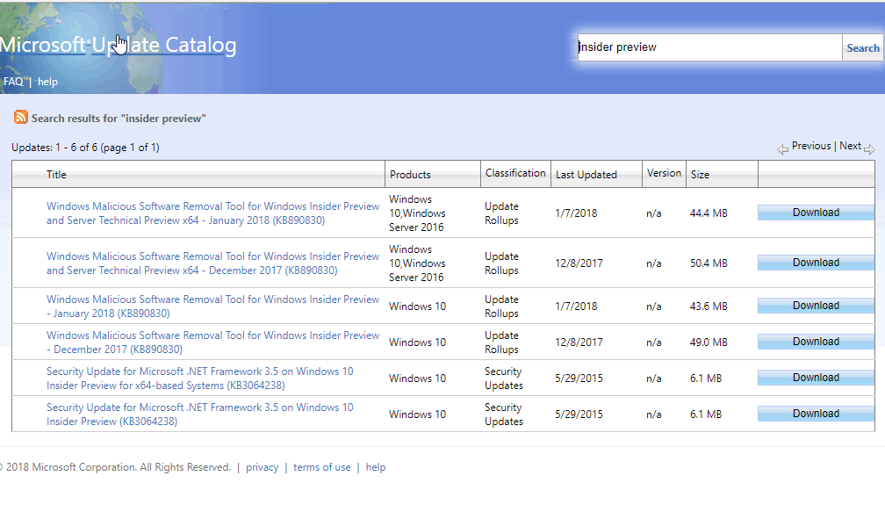Image resolution: width=885 pixels, height=512 pixels.
Task: Select the 50.4 MB size cell
Action: tap(709, 263)
